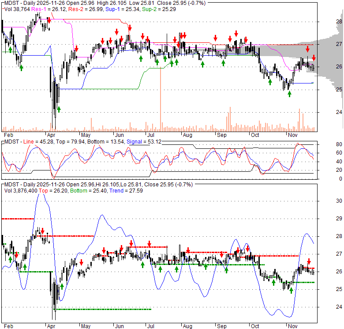Click the 40 tick on the oscillator axis
The height and width of the screenshot is (329, 344).
pyautogui.click(x=339, y=162)
